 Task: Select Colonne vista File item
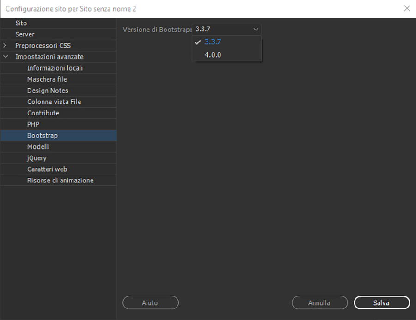[58, 102]
